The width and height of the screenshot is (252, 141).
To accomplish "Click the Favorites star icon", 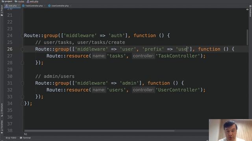I will [2, 132].
